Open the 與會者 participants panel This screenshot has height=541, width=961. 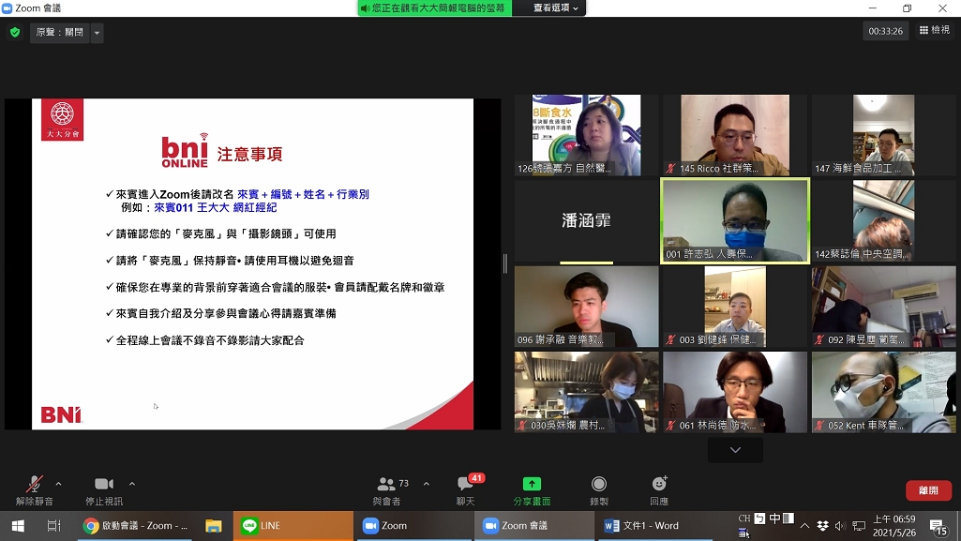point(388,490)
